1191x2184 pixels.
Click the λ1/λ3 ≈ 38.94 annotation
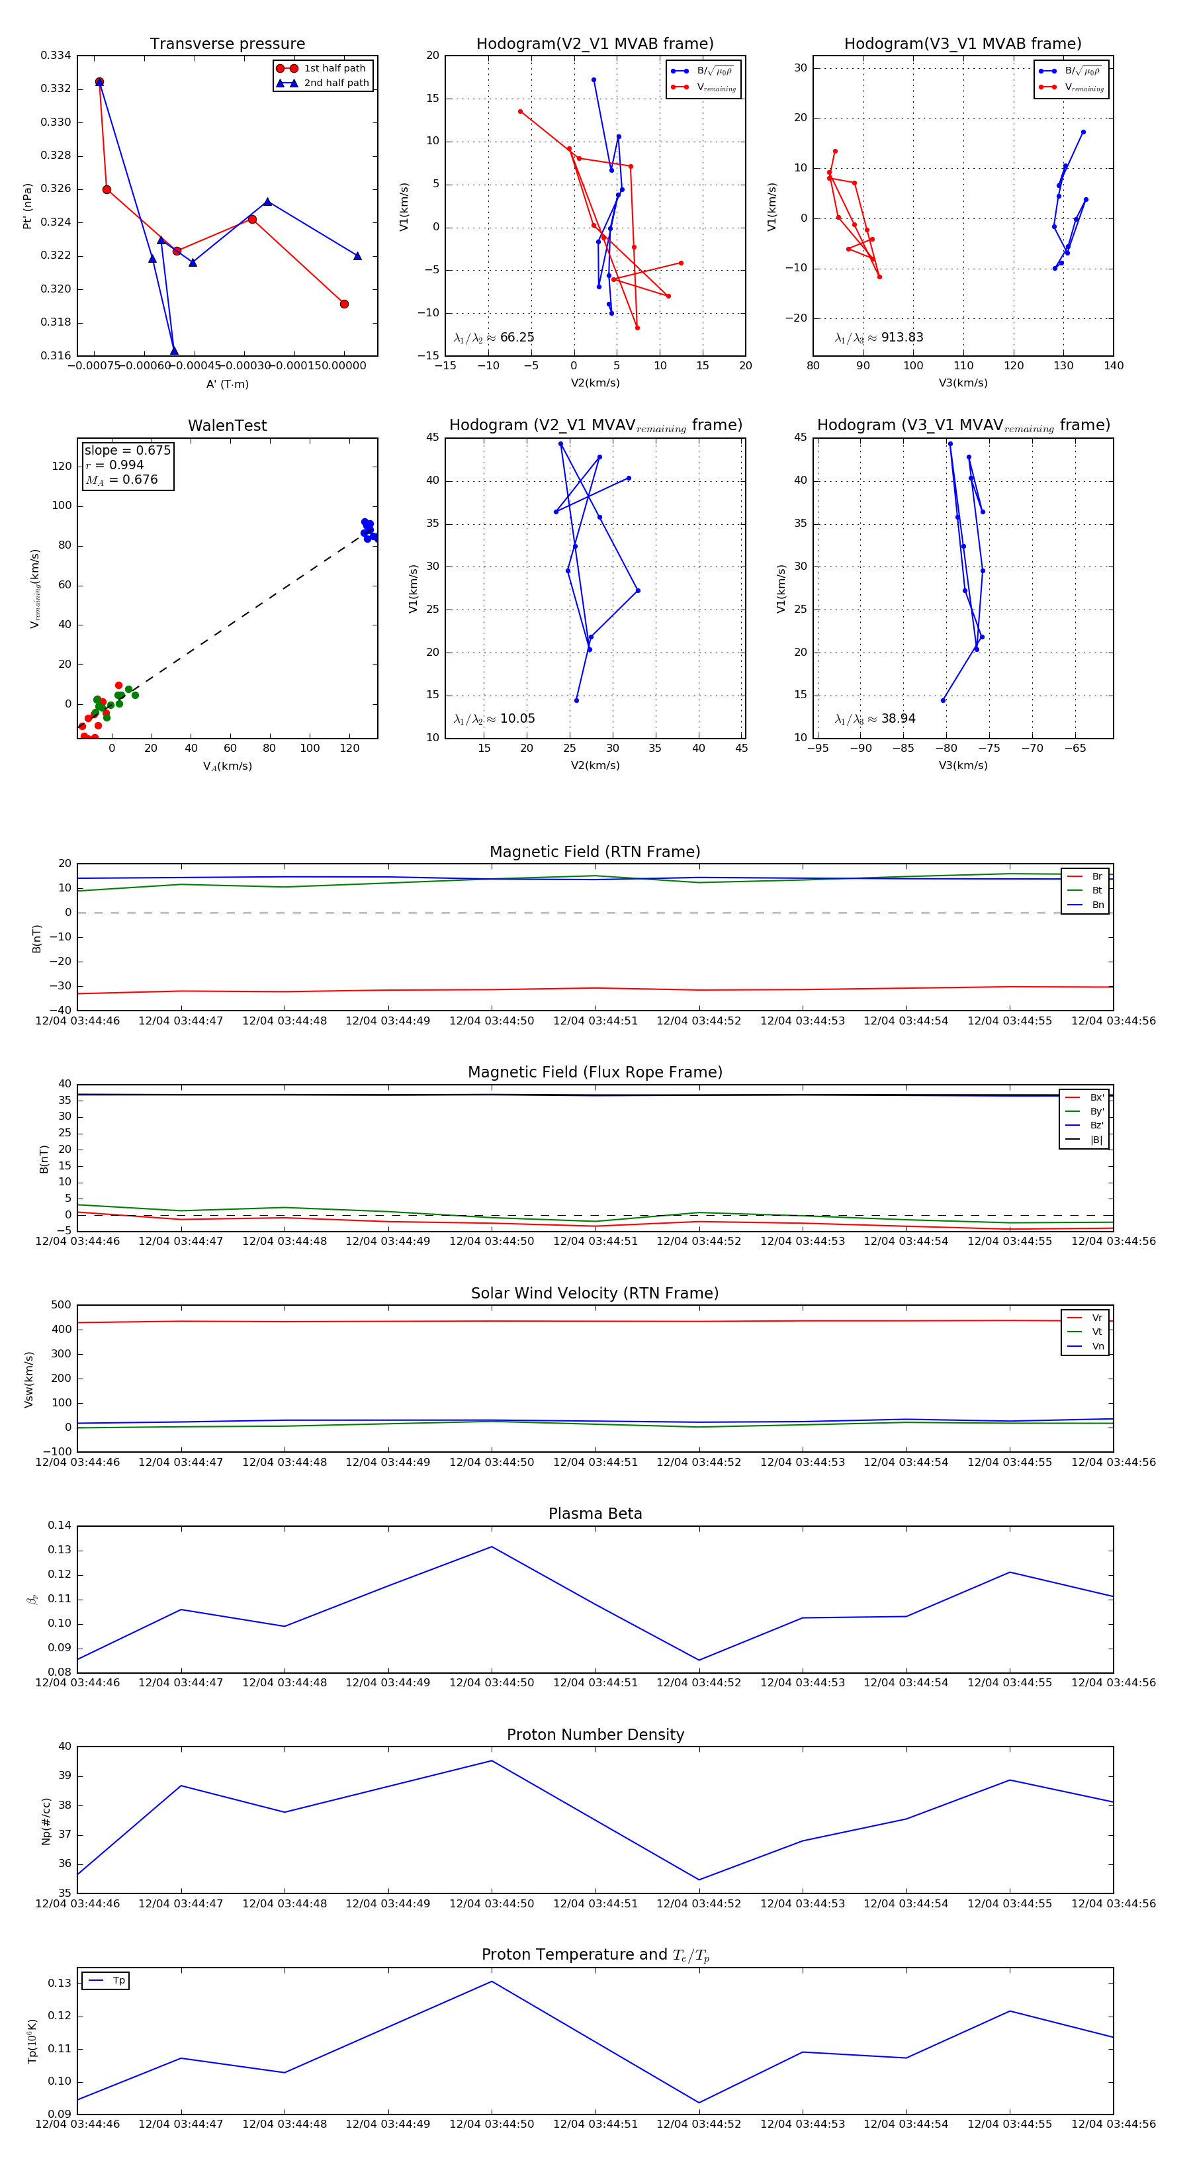point(875,719)
